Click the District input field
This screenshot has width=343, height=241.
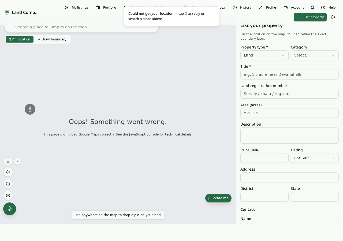(264, 197)
